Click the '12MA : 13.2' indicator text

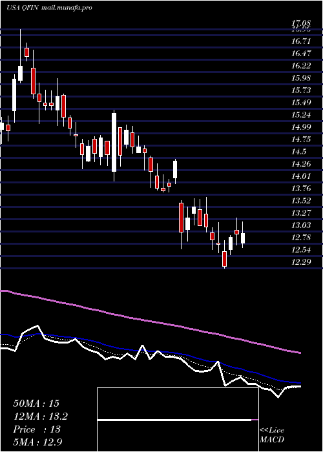[x=40, y=416]
